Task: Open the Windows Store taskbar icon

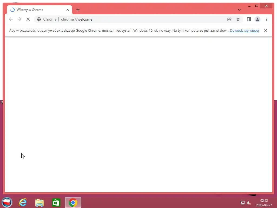Action: [56, 203]
